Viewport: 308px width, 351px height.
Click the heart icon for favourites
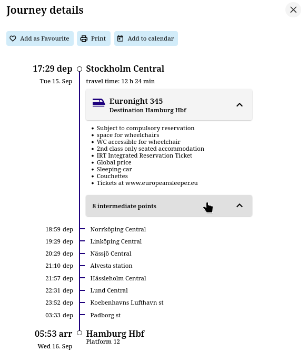click(x=13, y=38)
